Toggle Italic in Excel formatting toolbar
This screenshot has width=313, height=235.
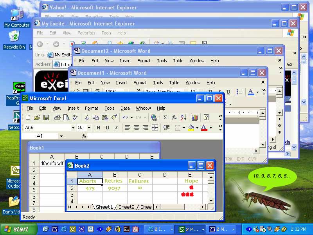(x=116, y=128)
